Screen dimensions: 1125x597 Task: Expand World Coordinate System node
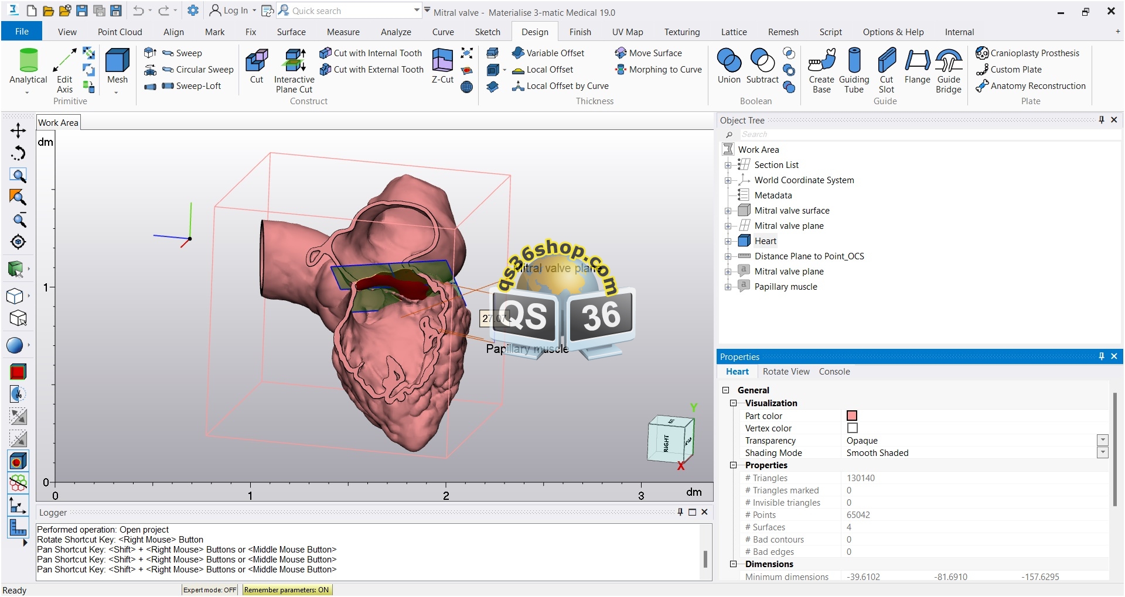coord(728,180)
